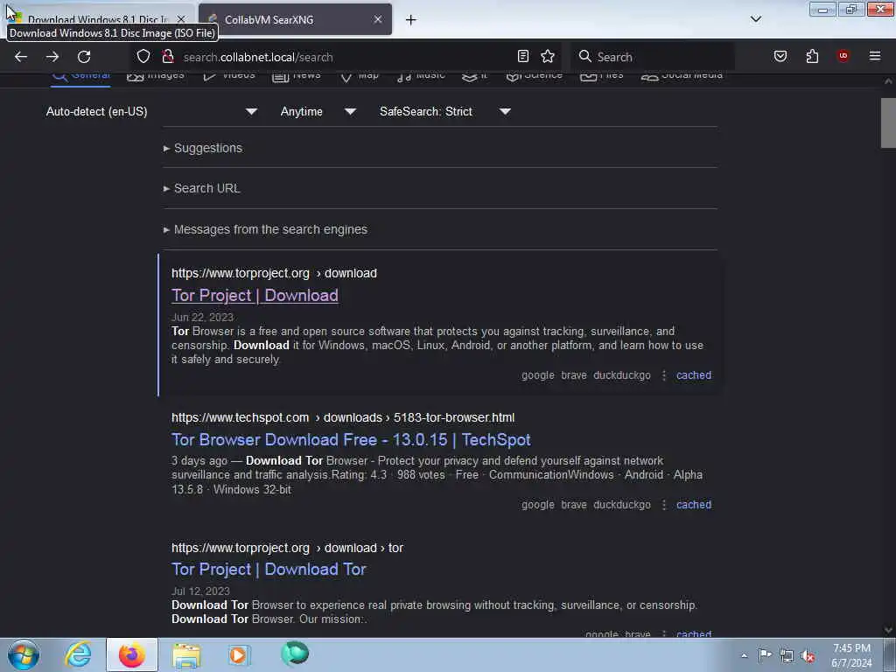The width and height of the screenshot is (896, 672).
Task: Open the clock showing 7:45 PM
Action: tap(851, 655)
